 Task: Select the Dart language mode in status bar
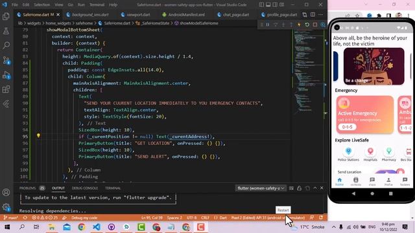point(223,218)
